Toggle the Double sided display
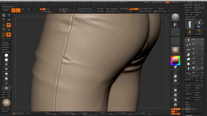Image resolution: width=207 pixels, height=116 pixels. pos(134,9)
